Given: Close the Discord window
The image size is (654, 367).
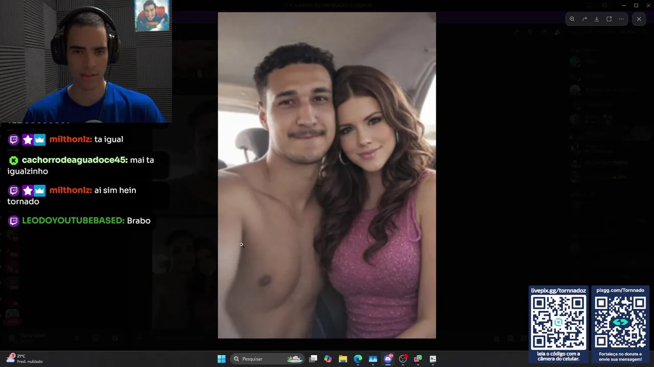Looking at the screenshot, I should 648,5.
